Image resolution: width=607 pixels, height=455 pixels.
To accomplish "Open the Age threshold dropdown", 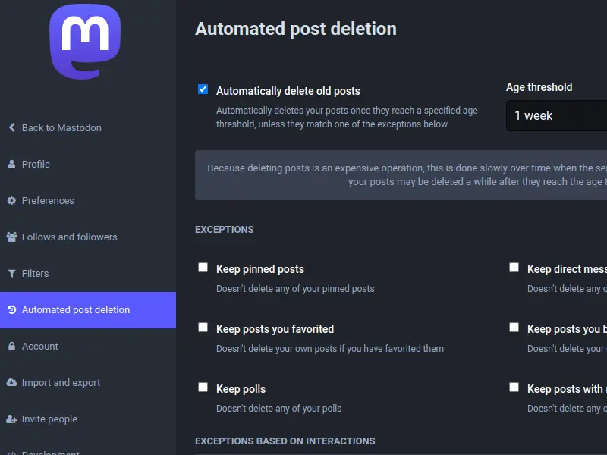I will point(558,116).
